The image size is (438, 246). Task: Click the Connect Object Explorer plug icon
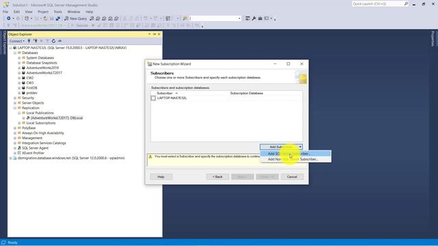pyautogui.click(x=29, y=41)
